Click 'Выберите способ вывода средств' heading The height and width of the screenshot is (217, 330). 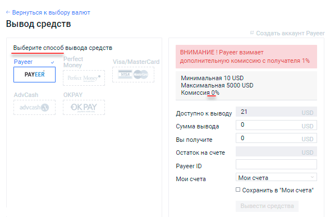click(63, 48)
